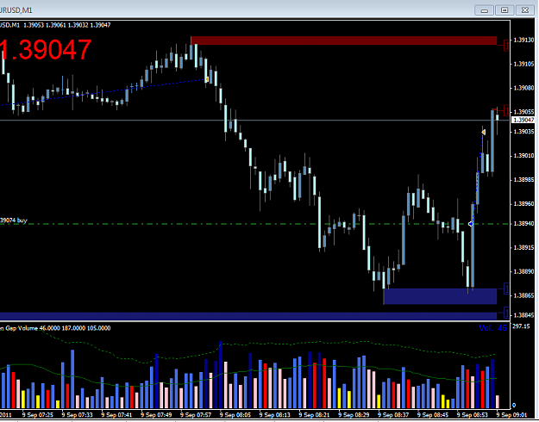
Task: Click time axis label 9 Sep 07:33
Action: (78, 415)
